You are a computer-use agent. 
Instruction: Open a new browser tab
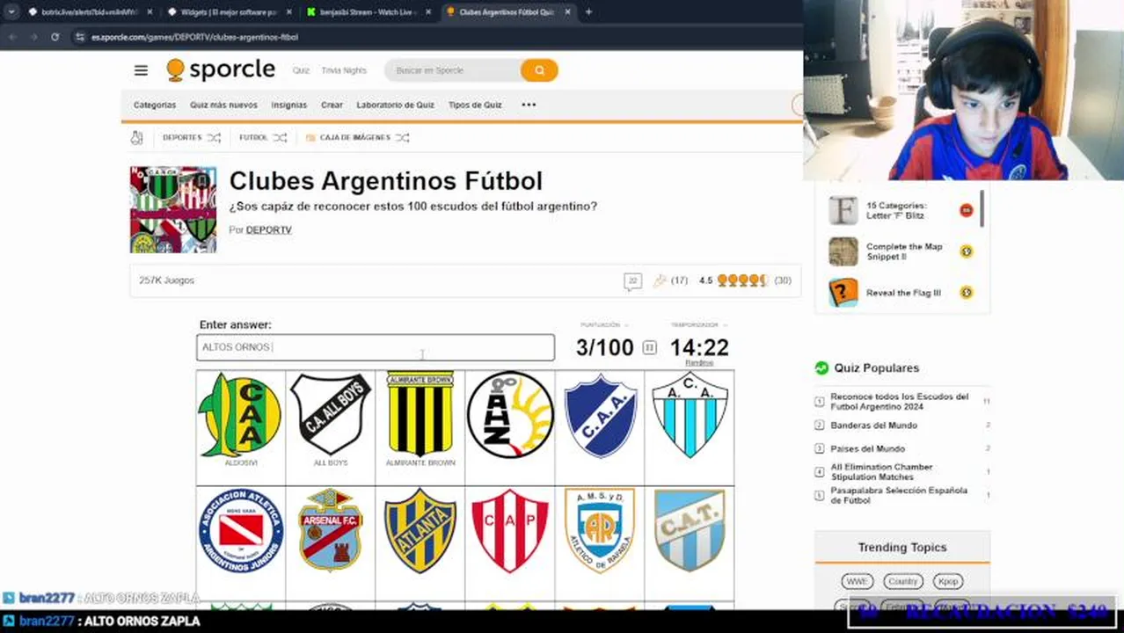(588, 12)
